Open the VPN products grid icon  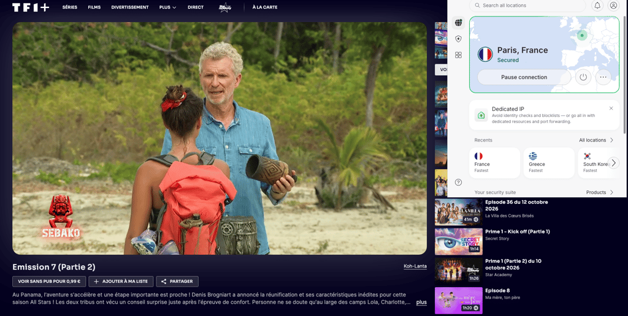coord(459,55)
